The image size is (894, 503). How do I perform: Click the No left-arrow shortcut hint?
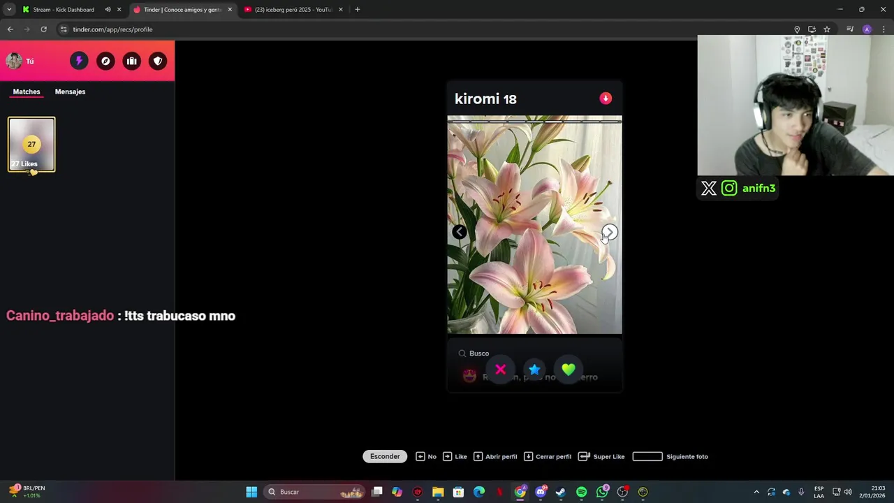(x=426, y=456)
